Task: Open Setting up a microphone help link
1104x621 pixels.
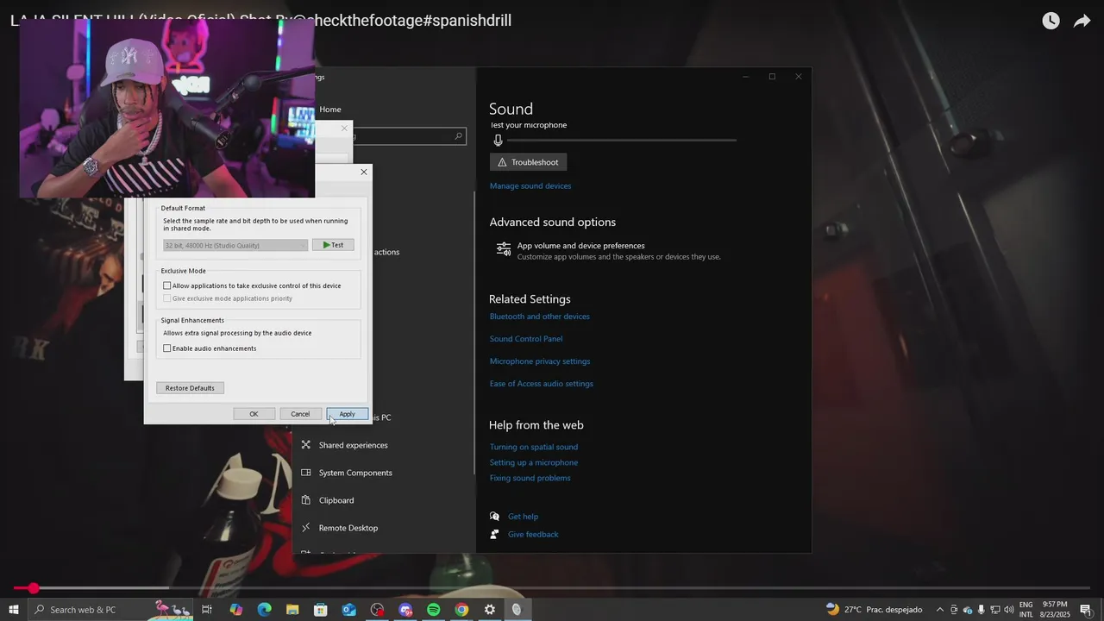Action: 534,462
